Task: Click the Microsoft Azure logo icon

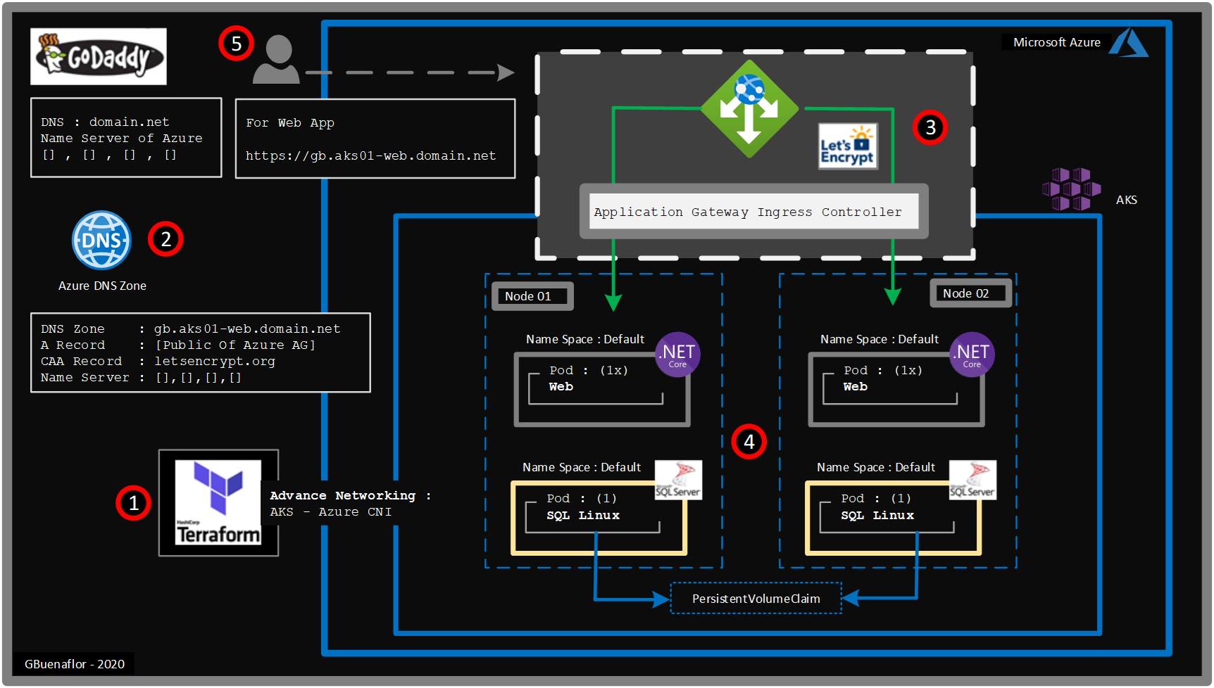Action: (x=1129, y=42)
